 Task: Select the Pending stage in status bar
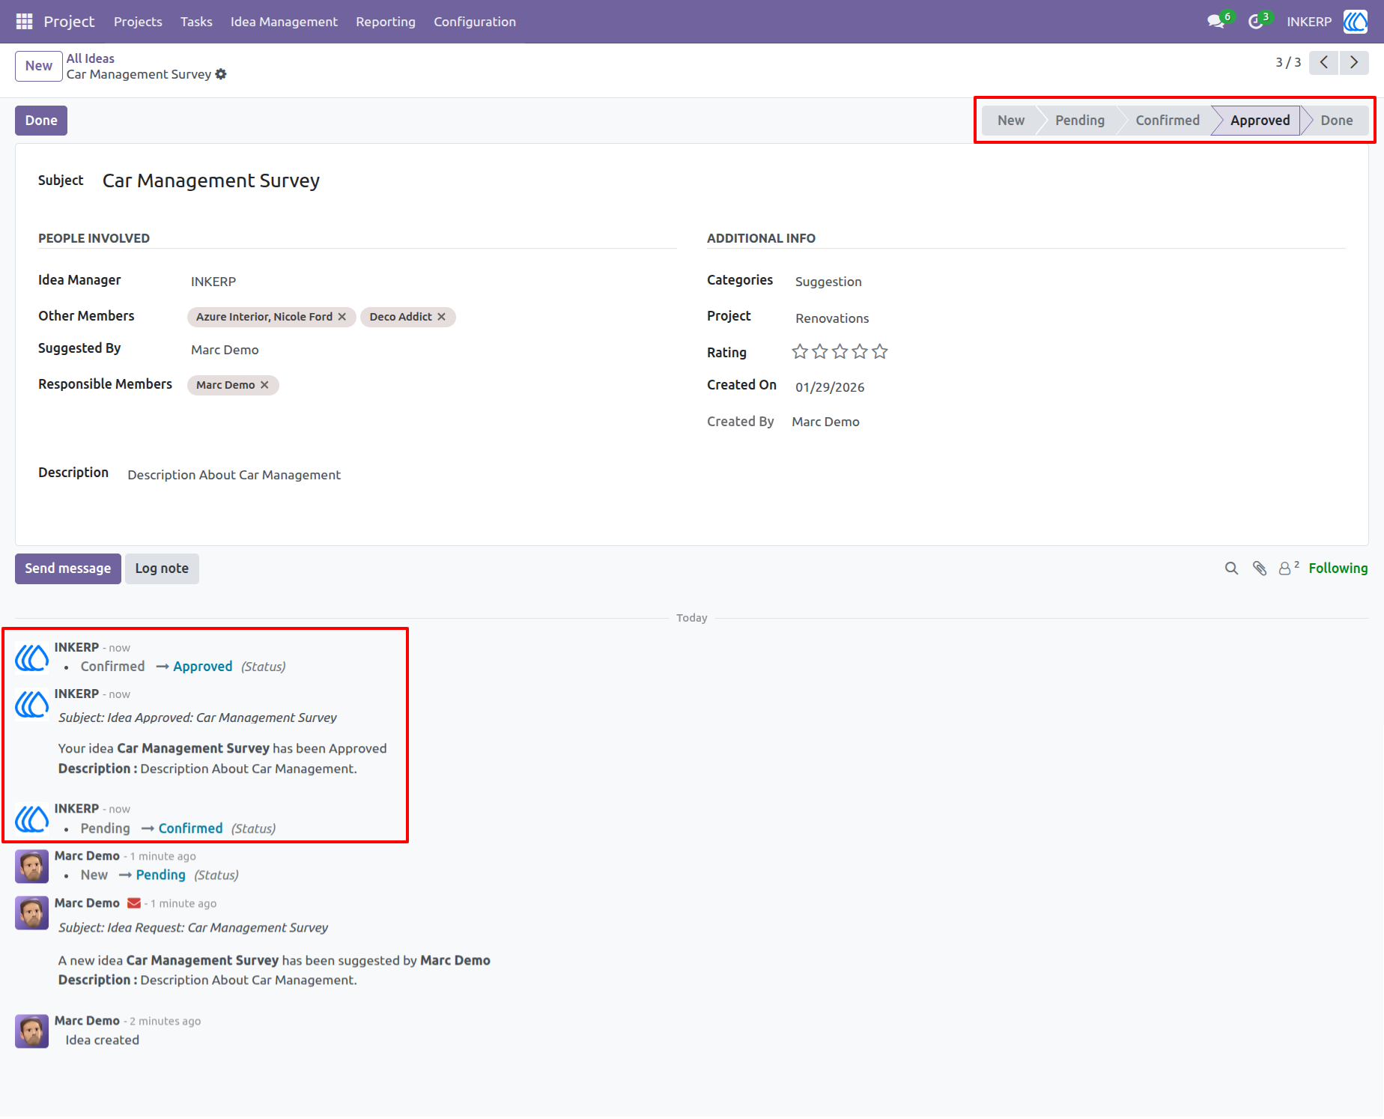point(1080,121)
